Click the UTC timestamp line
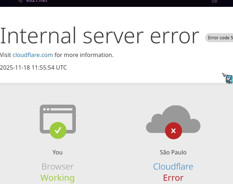This screenshot has width=233, height=184. click(33, 67)
